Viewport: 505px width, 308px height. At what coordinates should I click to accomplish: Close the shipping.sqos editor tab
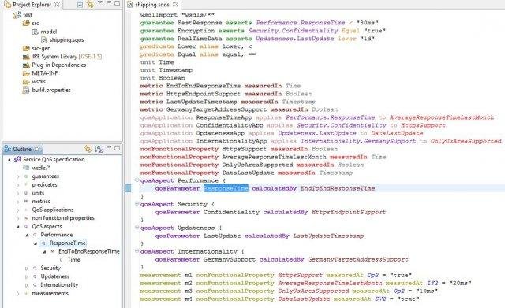pos(175,4)
